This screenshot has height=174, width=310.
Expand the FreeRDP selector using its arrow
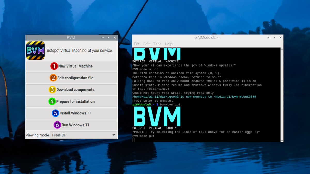(x=113, y=135)
